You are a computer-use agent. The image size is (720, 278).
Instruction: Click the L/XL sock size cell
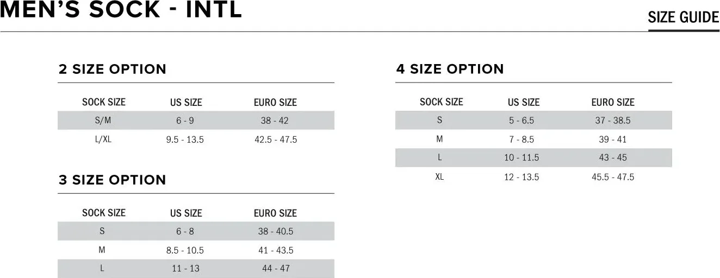(x=103, y=140)
